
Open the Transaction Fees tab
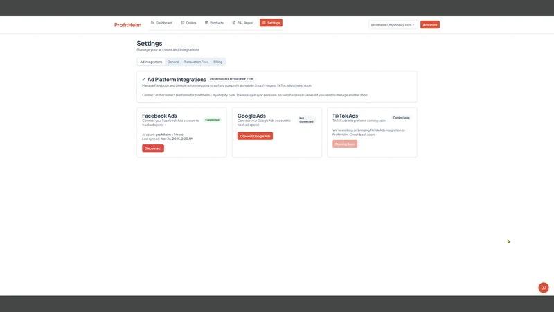[196, 62]
